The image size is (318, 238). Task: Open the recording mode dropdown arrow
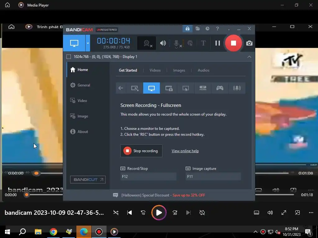click(88, 43)
